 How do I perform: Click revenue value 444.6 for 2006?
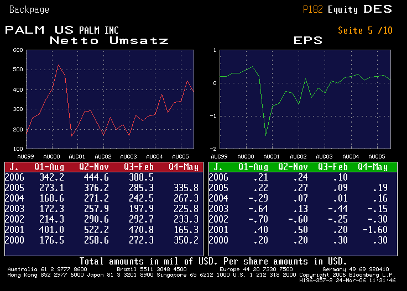coord(96,177)
